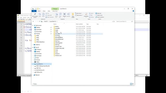The height and width of the screenshot is (93, 166).
Task: Click the Manage contextual tab
Action: [55, 9]
